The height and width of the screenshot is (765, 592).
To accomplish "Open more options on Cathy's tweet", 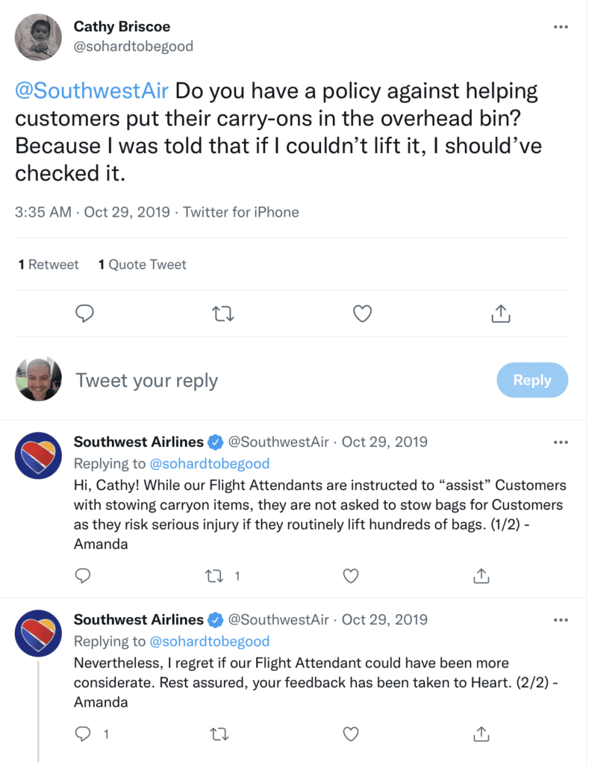I will pos(561,27).
